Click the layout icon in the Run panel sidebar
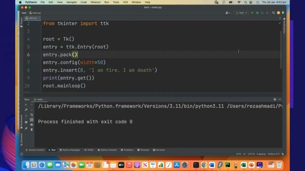 (26, 122)
